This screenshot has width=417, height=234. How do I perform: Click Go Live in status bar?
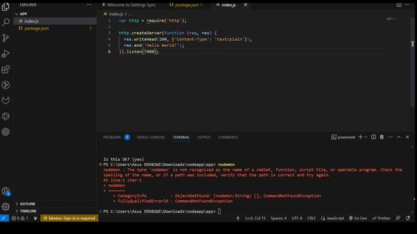pyautogui.click(x=358, y=218)
